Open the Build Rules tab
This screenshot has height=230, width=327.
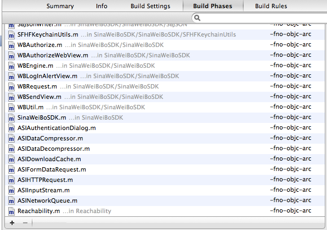(271, 6)
